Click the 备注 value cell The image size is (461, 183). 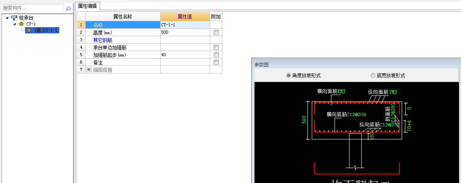[185, 62]
